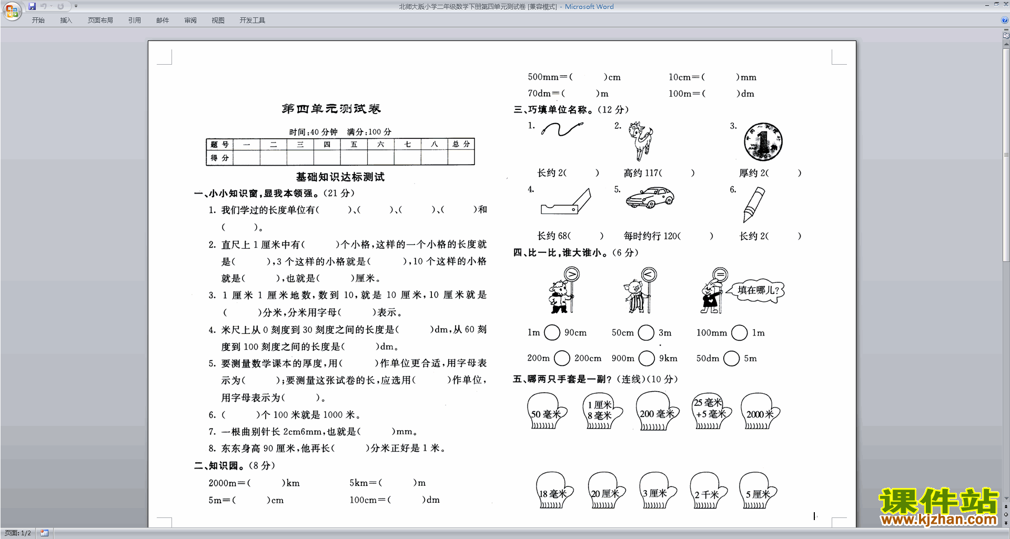The image size is (1010, 539).
Task: Click the circle between 50dm and 5m
Action: coord(731,358)
